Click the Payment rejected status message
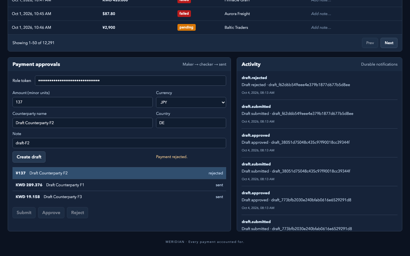The image size is (410, 256). pos(172,157)
